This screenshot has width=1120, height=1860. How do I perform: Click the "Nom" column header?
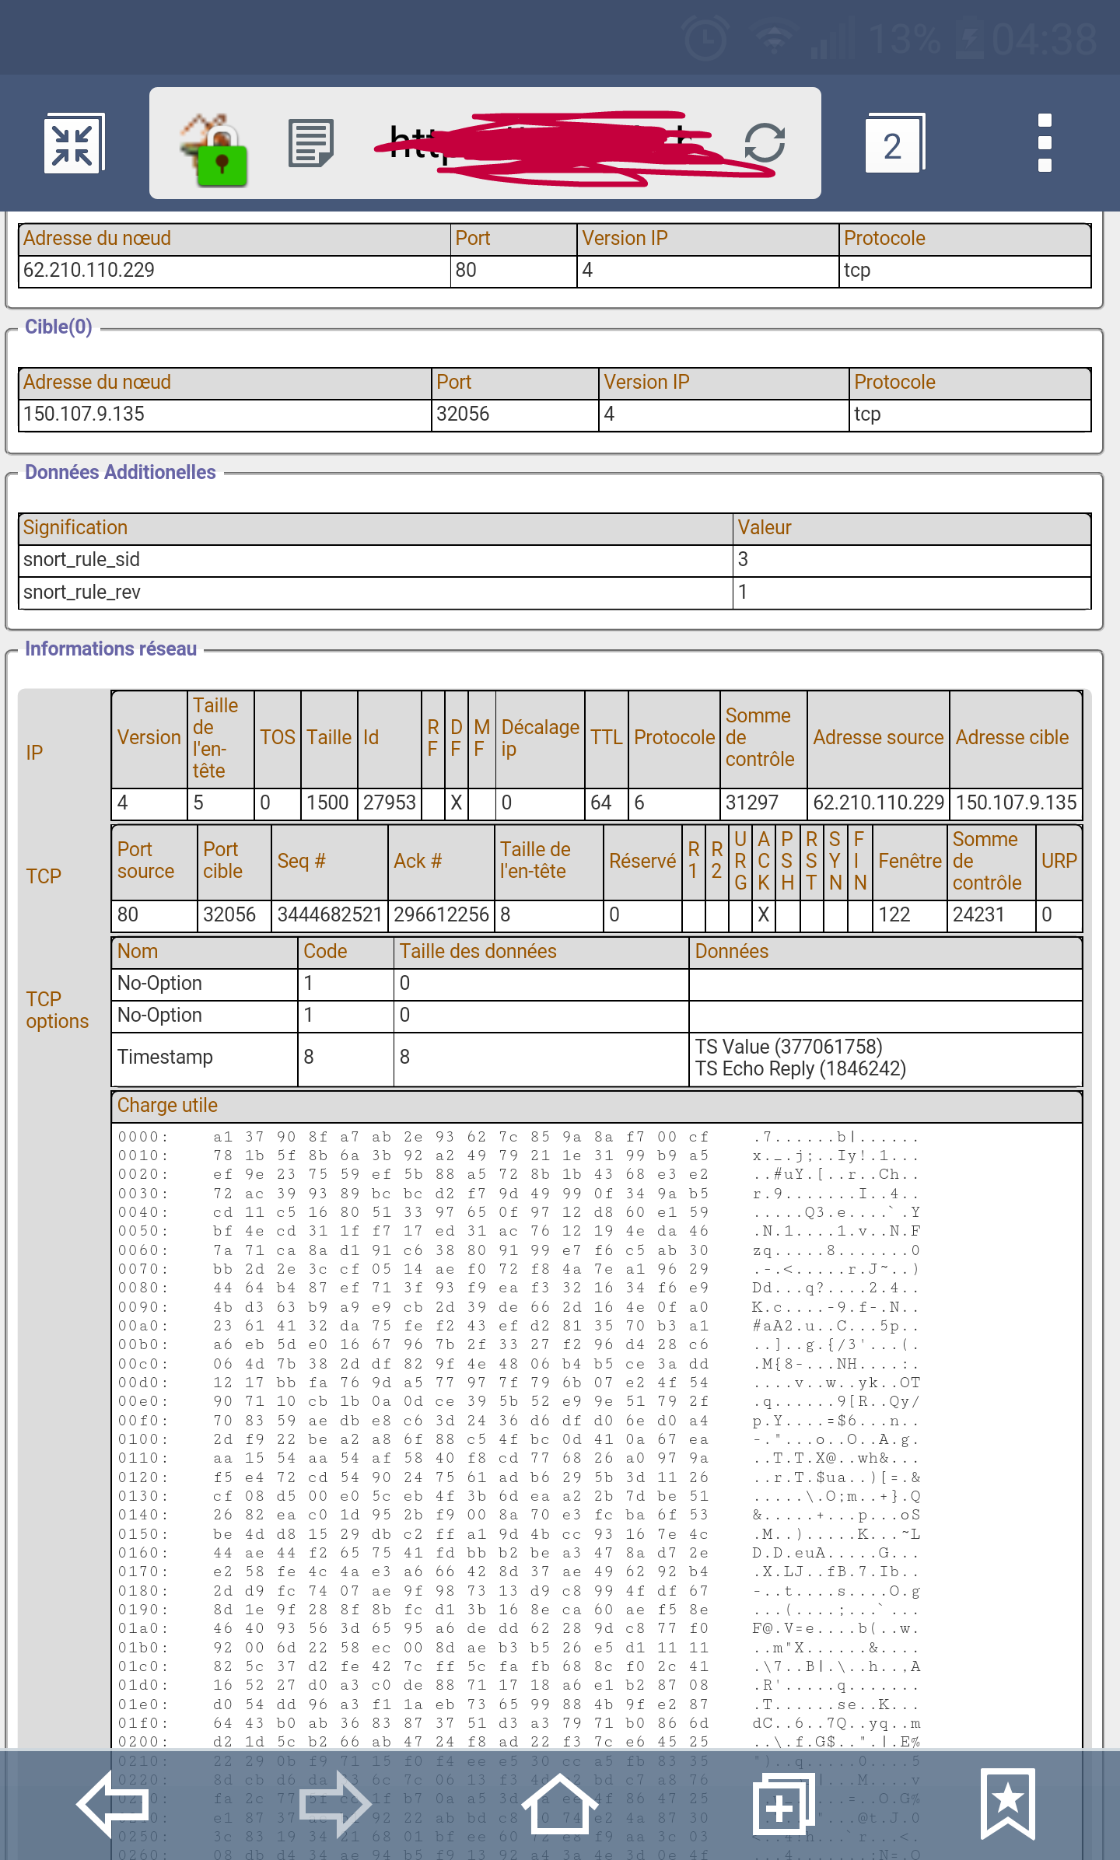tap(205, 952)
